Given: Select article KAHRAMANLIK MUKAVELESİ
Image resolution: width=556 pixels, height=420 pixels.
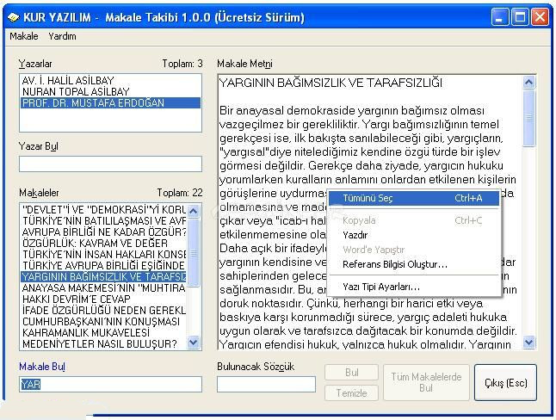Looking at the screenshot, I should tap(103, 333).
